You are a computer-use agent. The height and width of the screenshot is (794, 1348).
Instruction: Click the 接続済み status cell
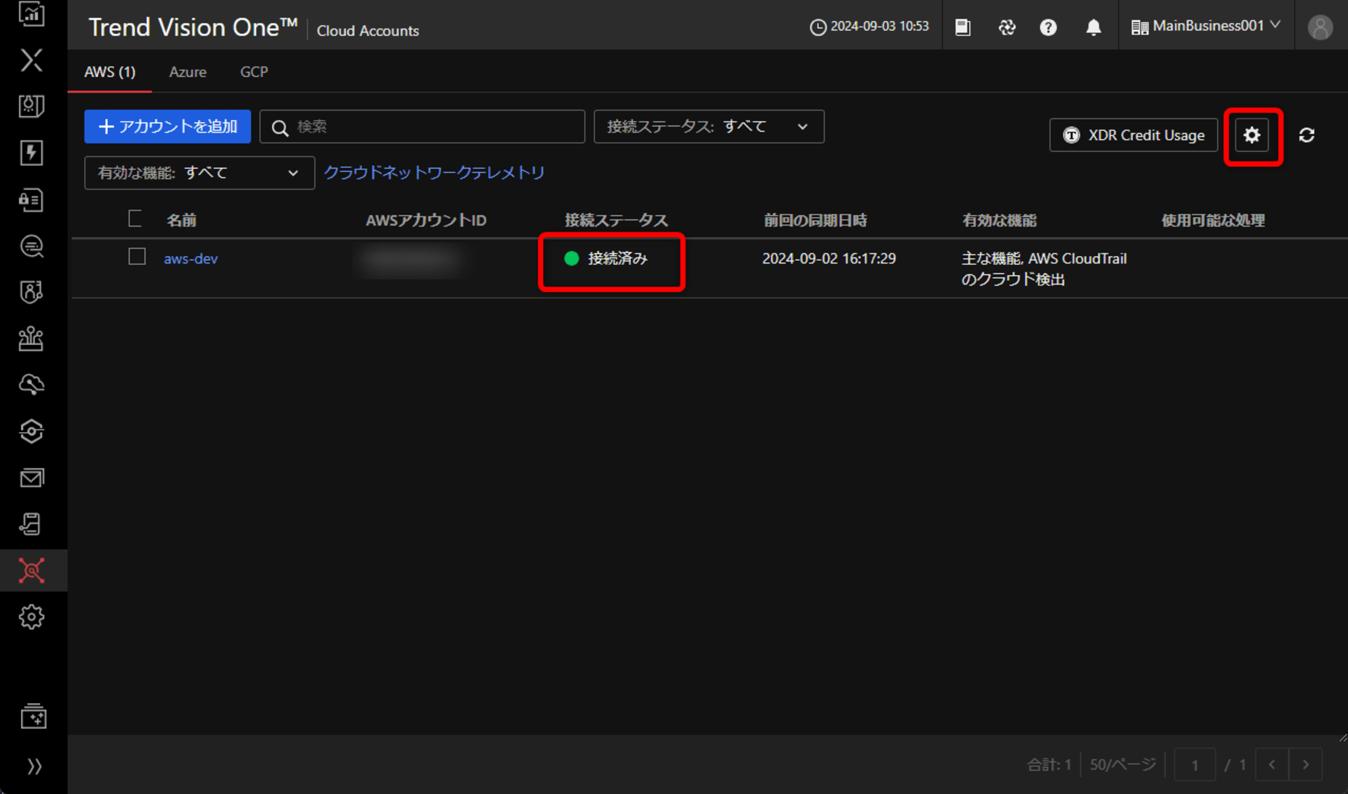(606, 258)
